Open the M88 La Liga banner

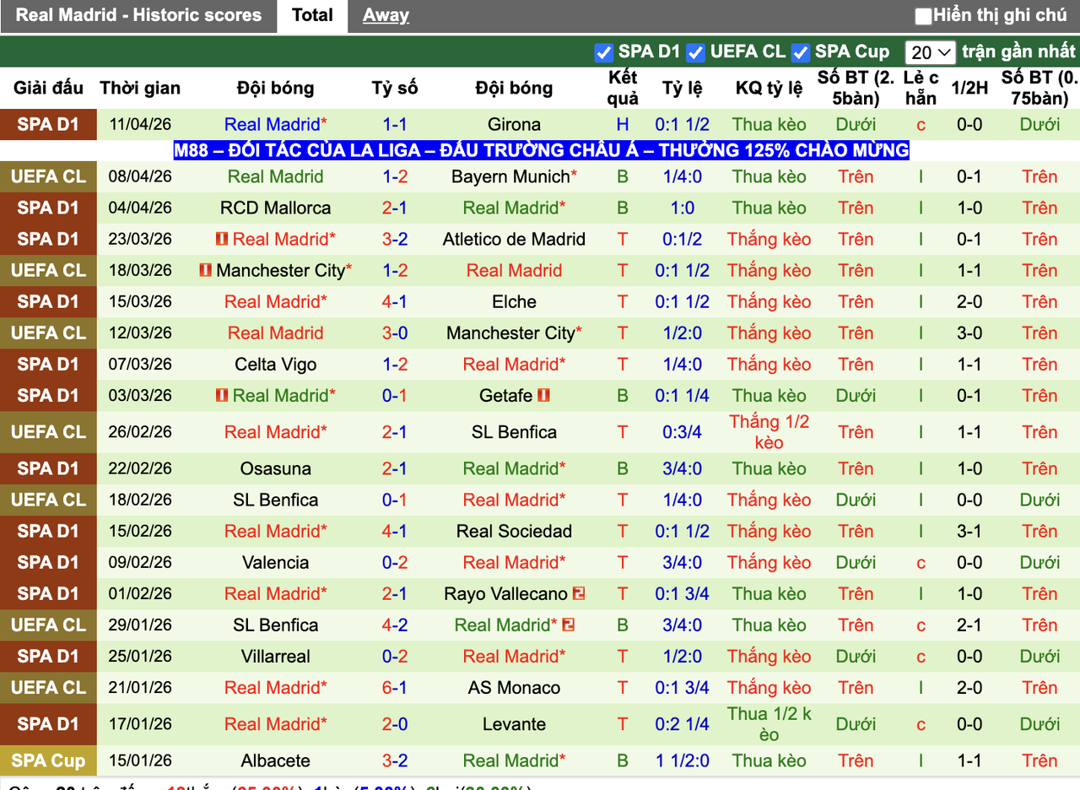540,151
